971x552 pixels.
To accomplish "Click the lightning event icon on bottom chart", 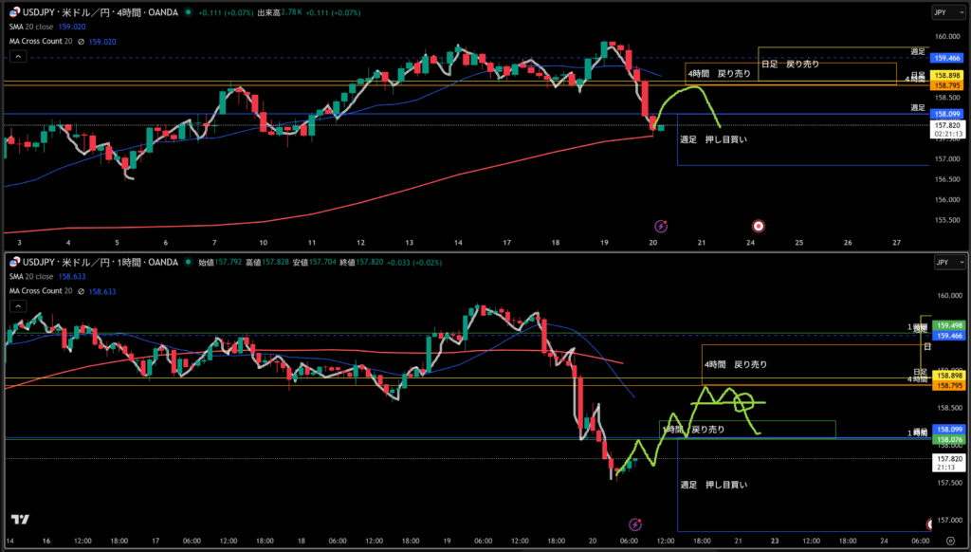I will click(634, 524).
